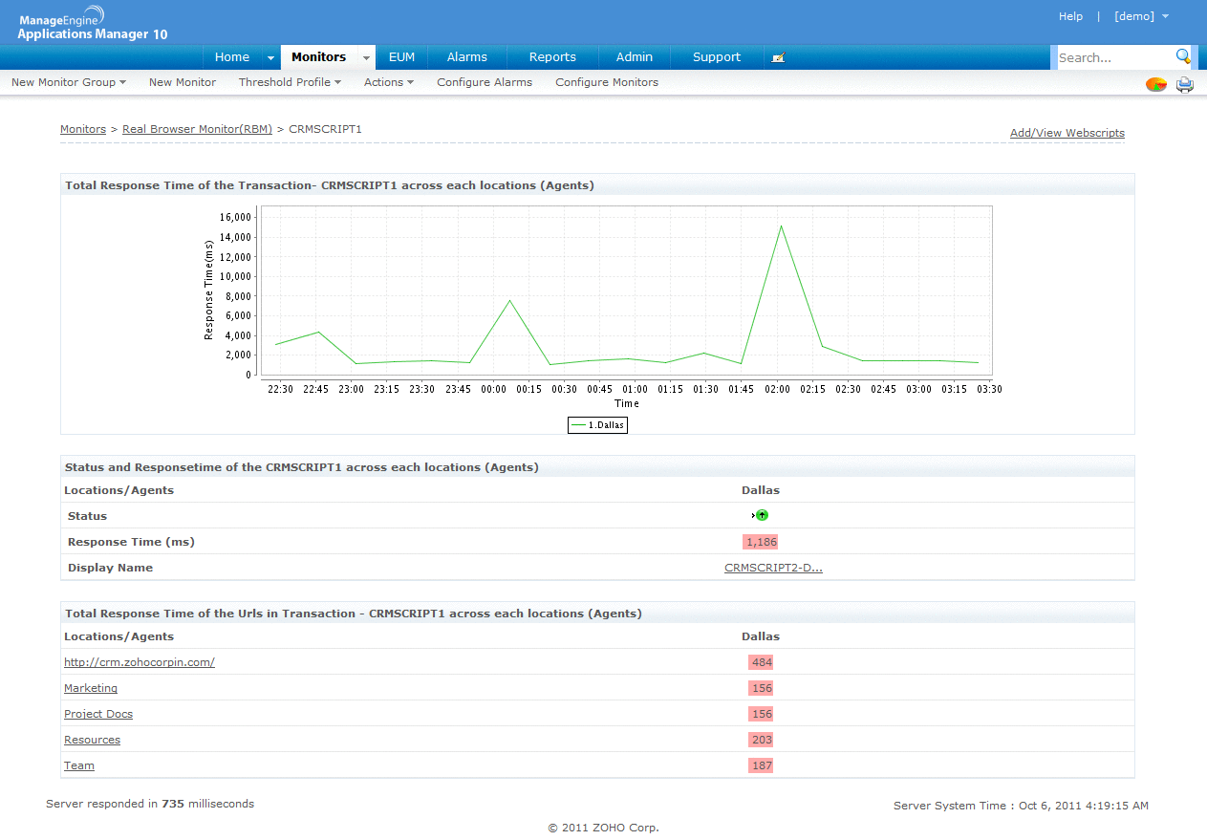The image size is (1207, 840).
Task: Click the printer icon
Action: click(x=1185, y=84)
